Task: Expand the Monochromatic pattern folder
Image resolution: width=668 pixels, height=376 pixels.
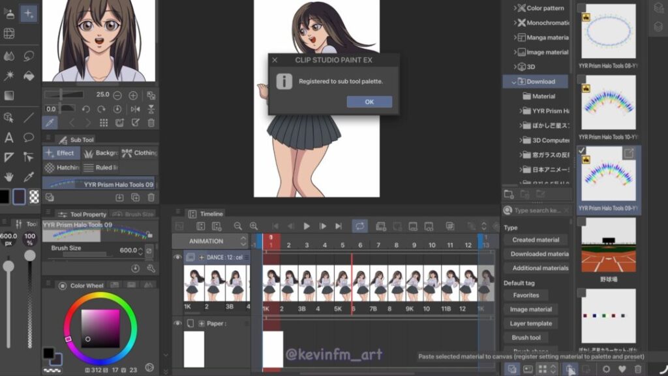Action: [x=515, y=23]
